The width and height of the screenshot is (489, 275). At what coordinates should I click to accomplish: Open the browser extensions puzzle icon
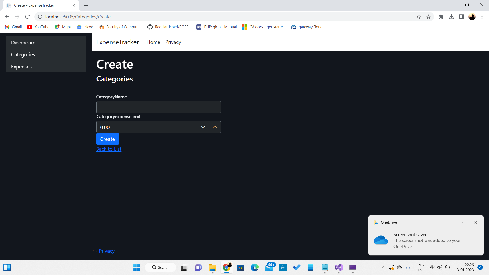tap(441, 17)
